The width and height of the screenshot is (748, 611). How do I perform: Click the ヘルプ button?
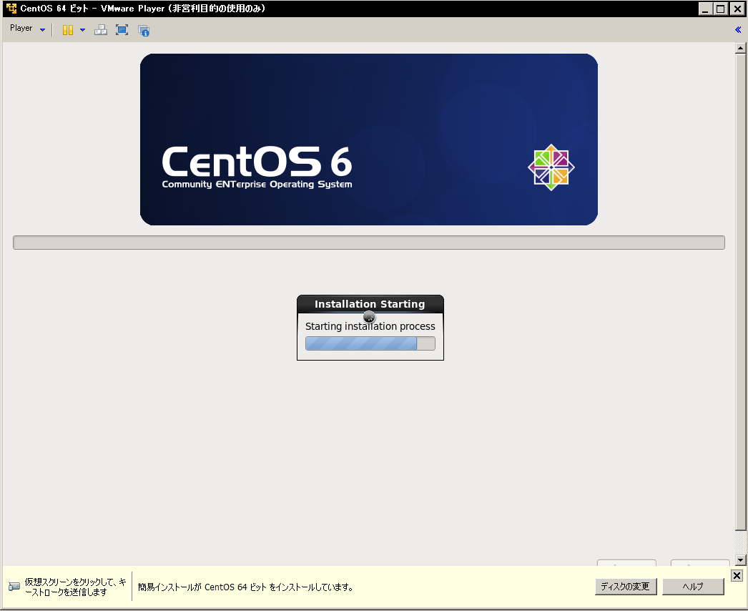point(693,586)
